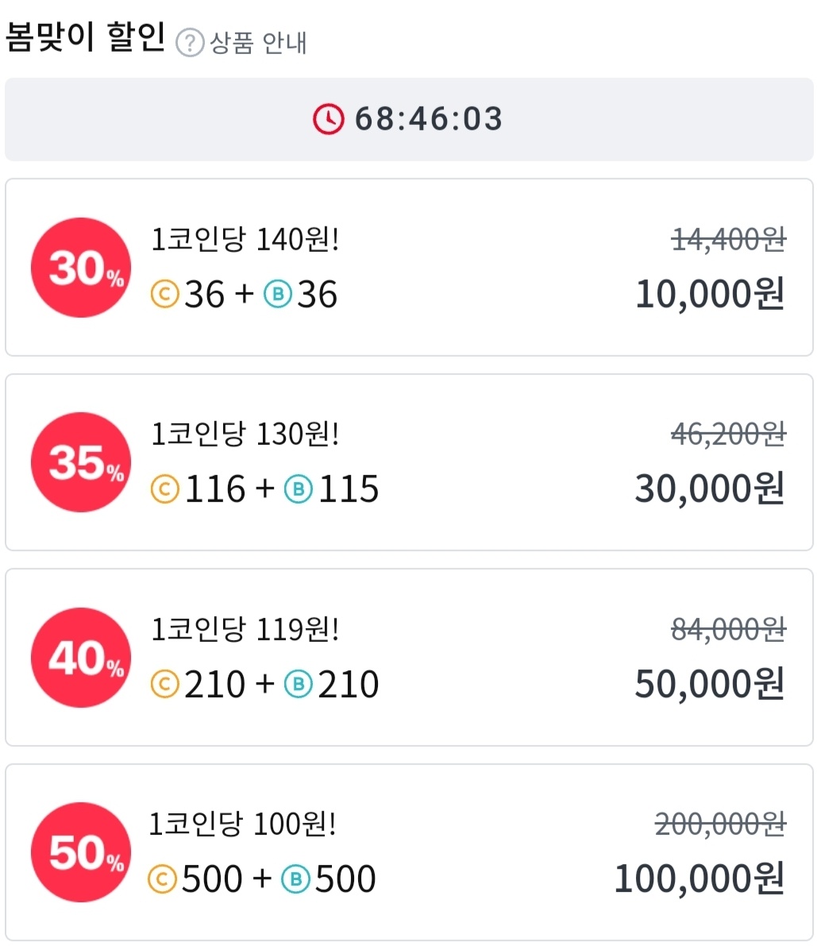
Task: Click the crossed-out 46,200원 price
Action: 728,434
